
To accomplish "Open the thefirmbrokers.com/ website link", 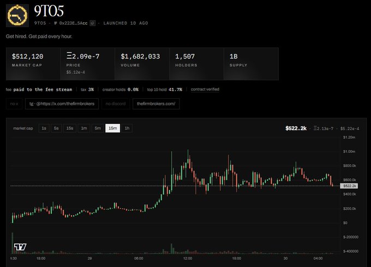I will pos(156,104).
